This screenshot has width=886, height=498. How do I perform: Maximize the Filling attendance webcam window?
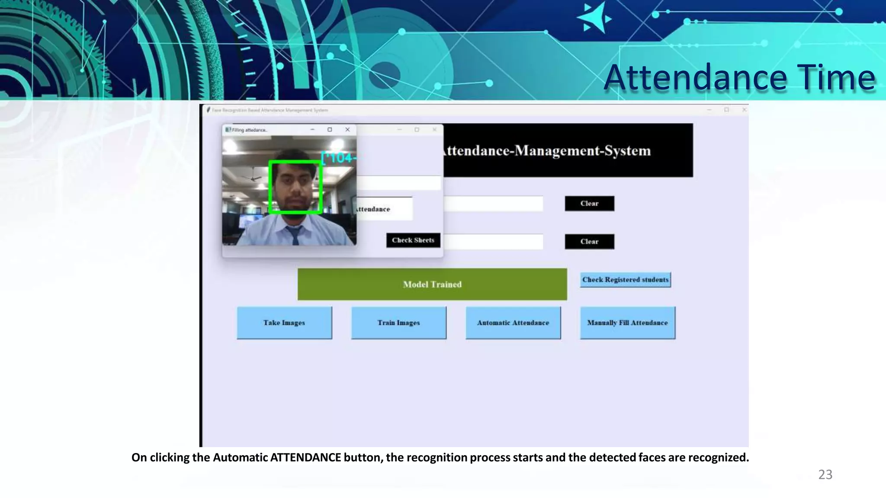pyautogui.click(x=330, y=130)
